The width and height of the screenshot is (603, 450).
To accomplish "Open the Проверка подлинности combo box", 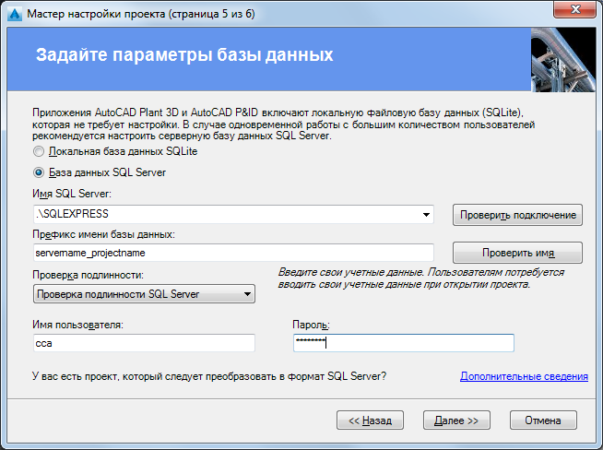I will pyautogui.click(x=144, y=294).
